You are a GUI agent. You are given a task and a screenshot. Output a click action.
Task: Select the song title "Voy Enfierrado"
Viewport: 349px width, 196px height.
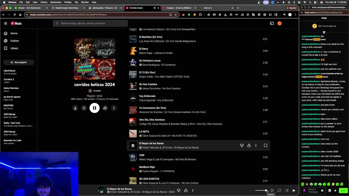[147, 96]
